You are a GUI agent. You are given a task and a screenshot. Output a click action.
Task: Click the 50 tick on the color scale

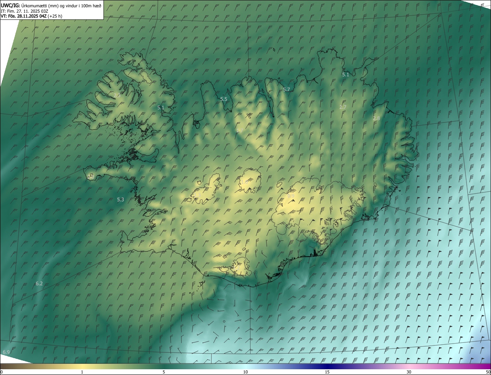488,372
